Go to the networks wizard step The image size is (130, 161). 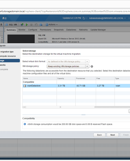pyautogui.click(x=3, y=65)
